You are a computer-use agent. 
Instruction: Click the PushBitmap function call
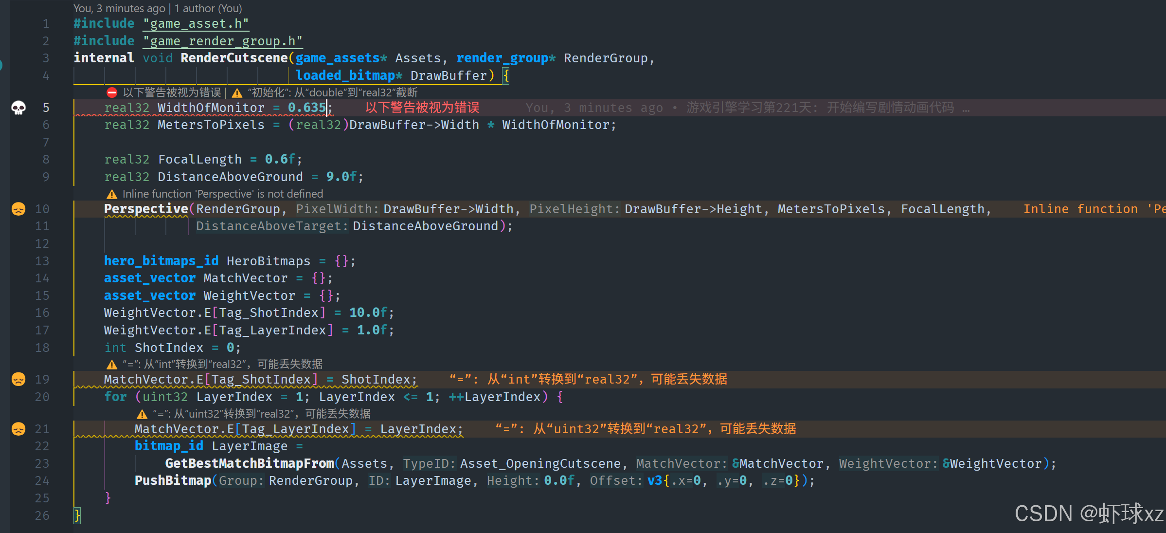point(173,480)
